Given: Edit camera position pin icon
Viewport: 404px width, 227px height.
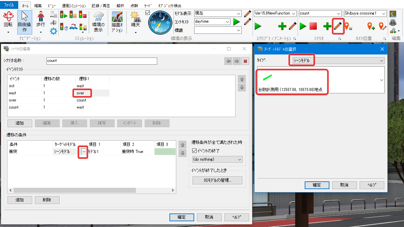Looking at the screenshot, I should [x=382, y=26].
